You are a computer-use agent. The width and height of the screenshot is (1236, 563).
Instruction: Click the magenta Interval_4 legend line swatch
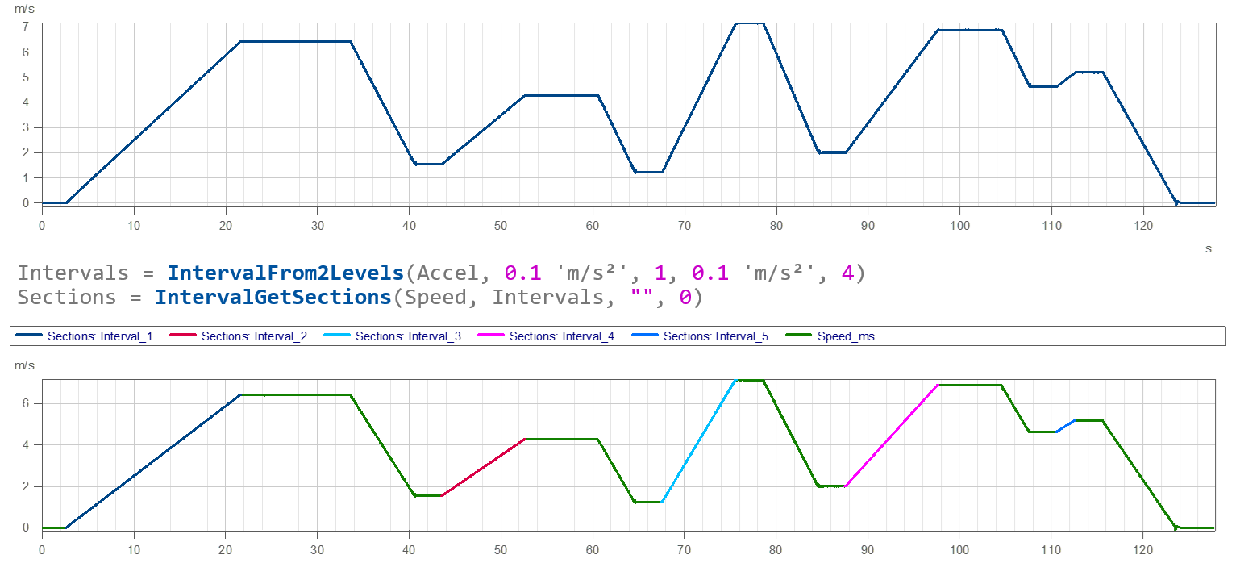[x=492, y=336]
